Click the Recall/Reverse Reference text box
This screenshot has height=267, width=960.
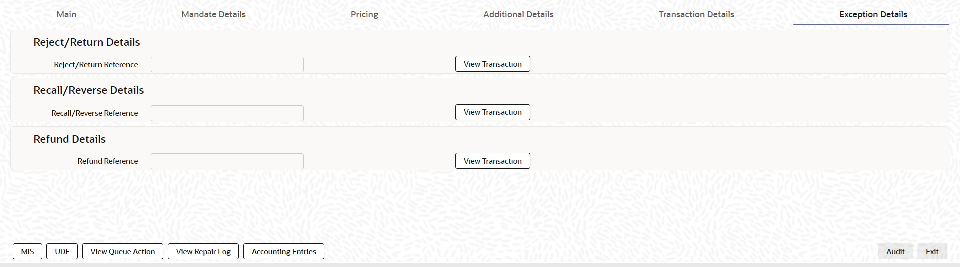227,113
